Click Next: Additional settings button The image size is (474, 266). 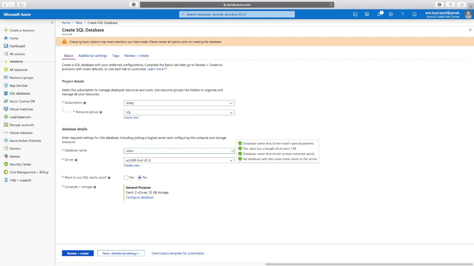[x=121, y=253]
